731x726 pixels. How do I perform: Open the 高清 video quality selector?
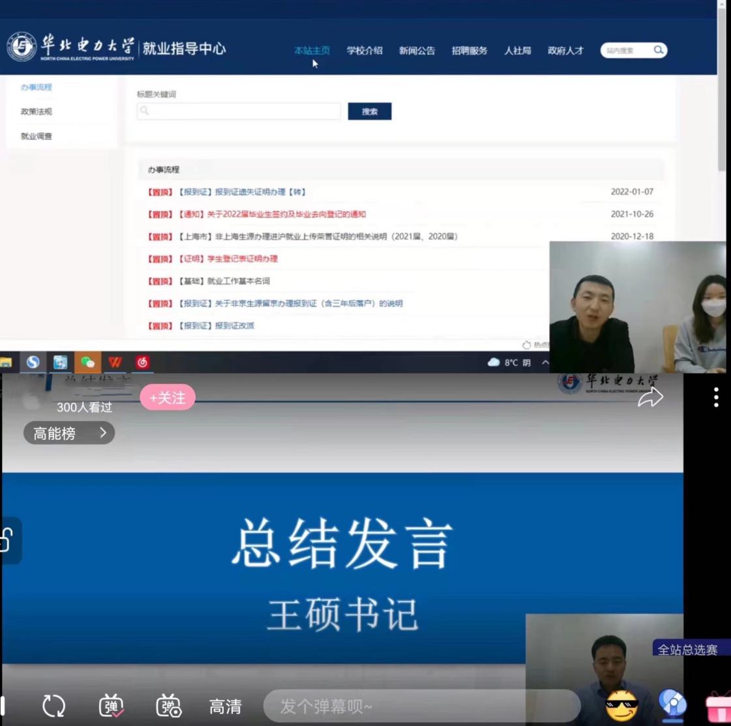pos(225,706)
